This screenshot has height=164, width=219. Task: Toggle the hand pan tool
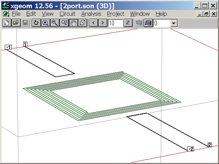coord(74,23)
